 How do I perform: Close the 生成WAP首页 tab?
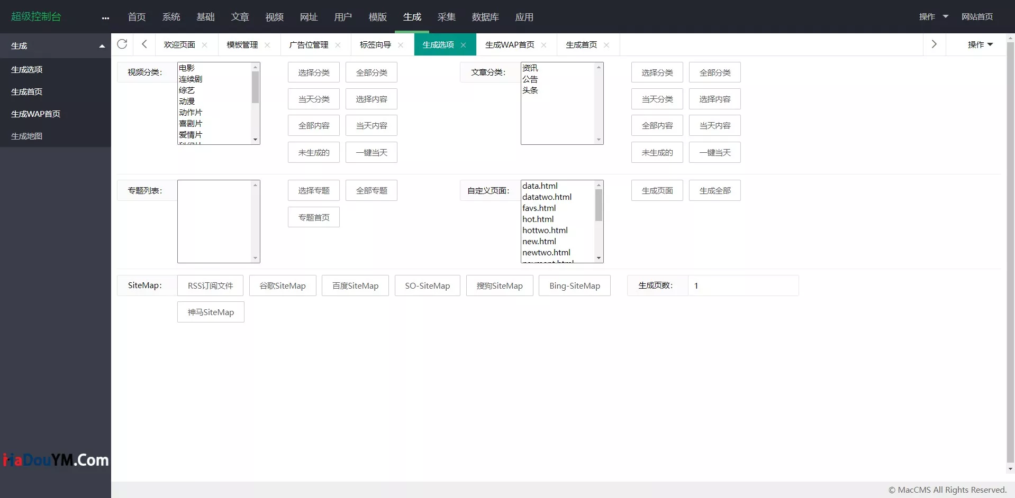tap(543, 45)
